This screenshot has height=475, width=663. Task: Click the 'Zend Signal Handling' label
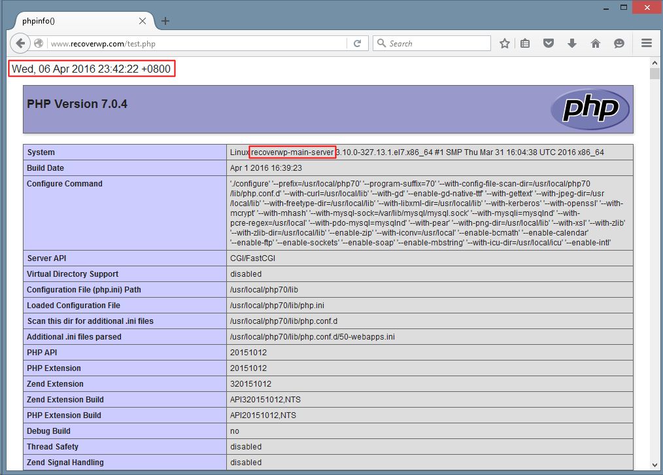tap(65, 463)
